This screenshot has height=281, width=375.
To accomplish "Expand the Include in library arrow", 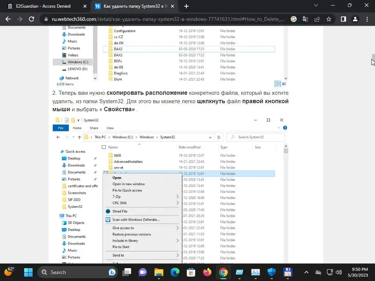I will coord(178,241).
